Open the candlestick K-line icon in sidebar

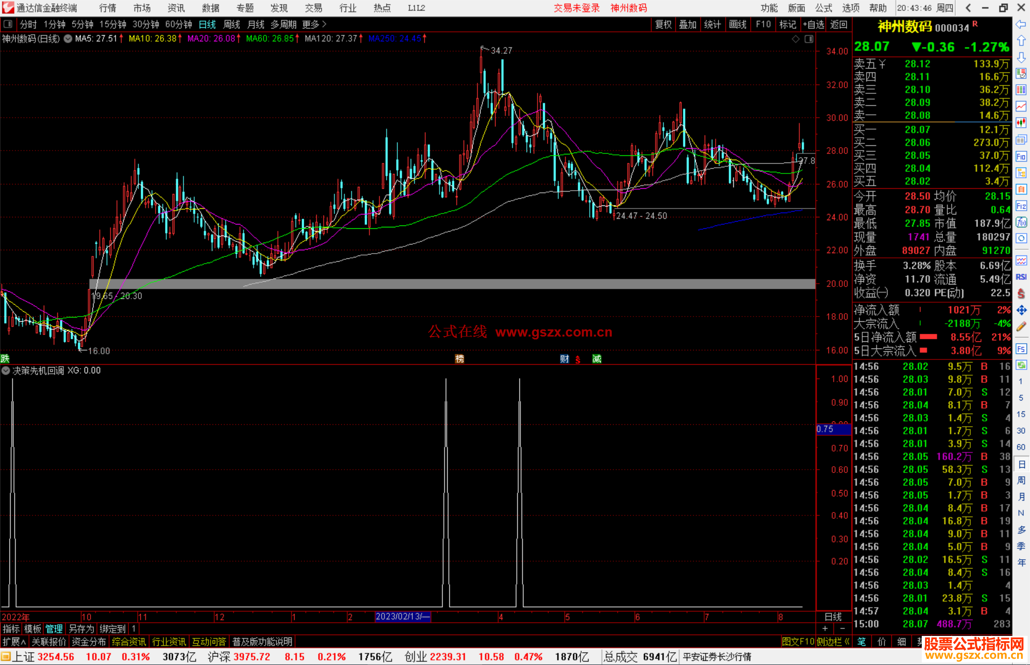1021,123
